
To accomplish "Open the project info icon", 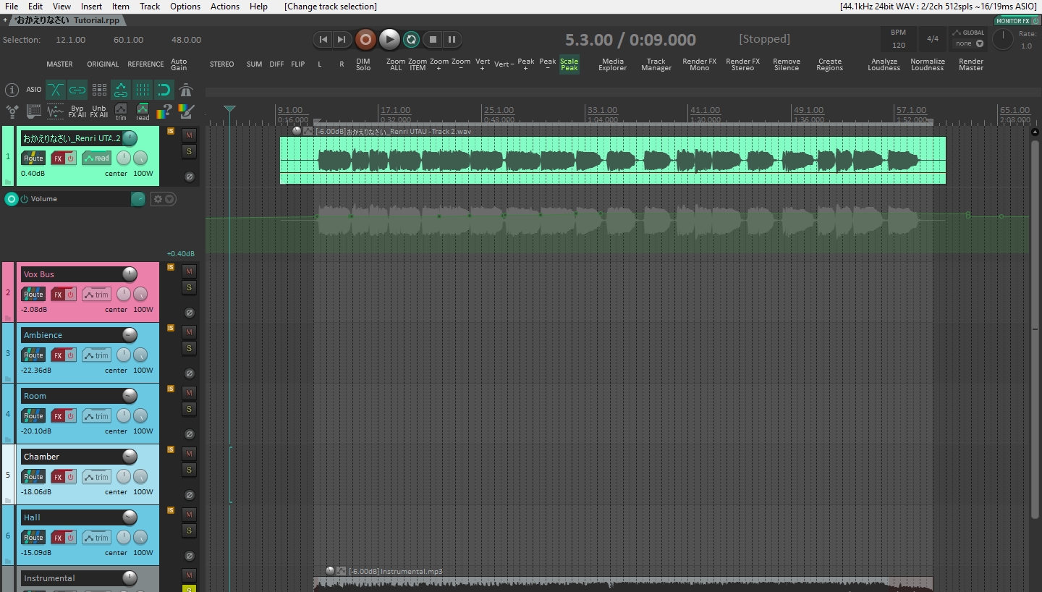I will [12, 90].
